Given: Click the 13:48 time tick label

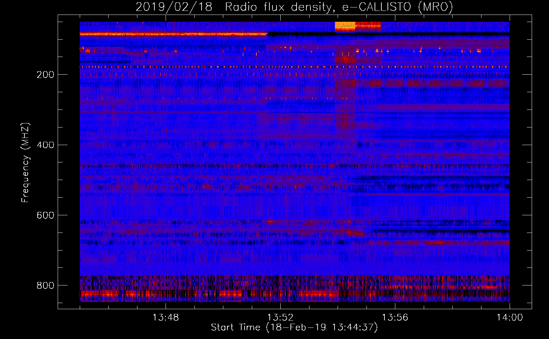Looking at the screenshot, I should [166, 318].
